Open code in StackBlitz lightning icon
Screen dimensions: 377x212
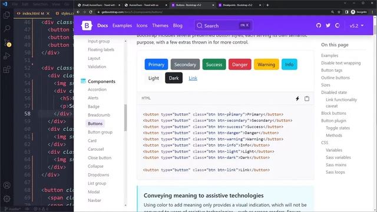(x=297, y=98)
